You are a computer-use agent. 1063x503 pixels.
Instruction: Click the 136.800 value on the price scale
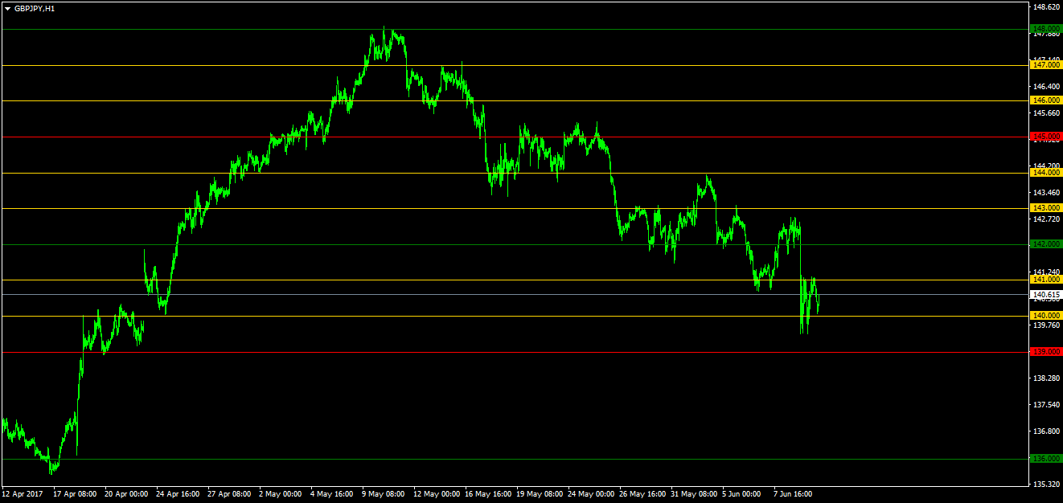[x=1046, y=431]
